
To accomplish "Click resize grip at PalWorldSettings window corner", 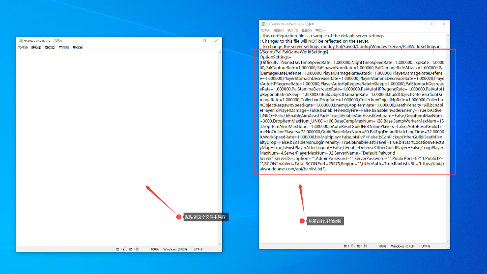I will tap(220, 250).
